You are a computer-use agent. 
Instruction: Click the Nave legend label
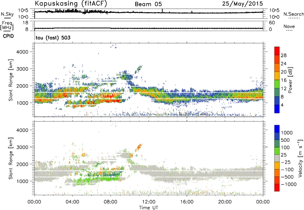(x=289, y=26)
